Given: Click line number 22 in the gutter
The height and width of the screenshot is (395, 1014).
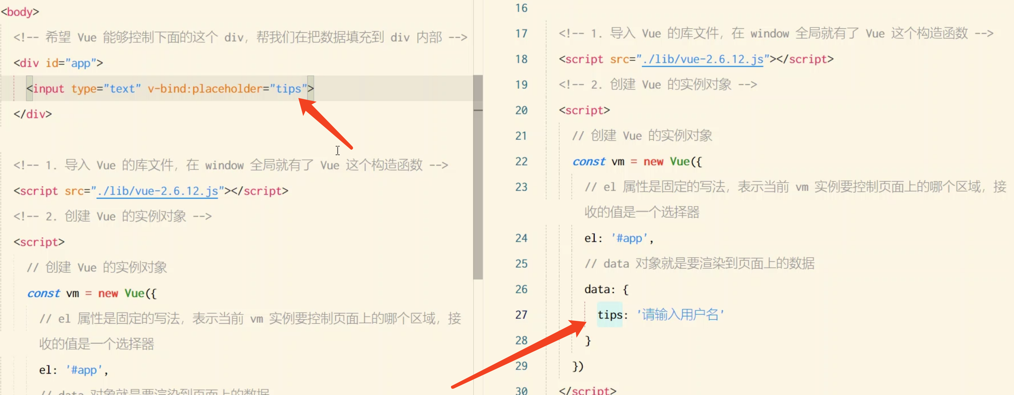Looking at the screenshot, I should (521, 161).
